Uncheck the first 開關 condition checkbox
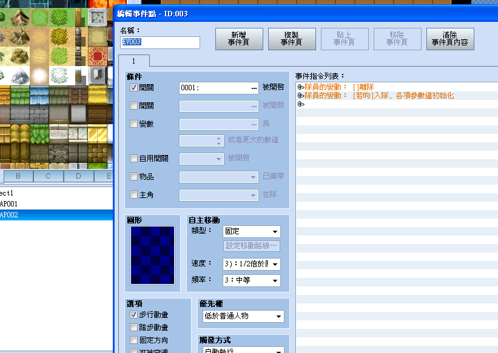498x353 pixels. 133,88
